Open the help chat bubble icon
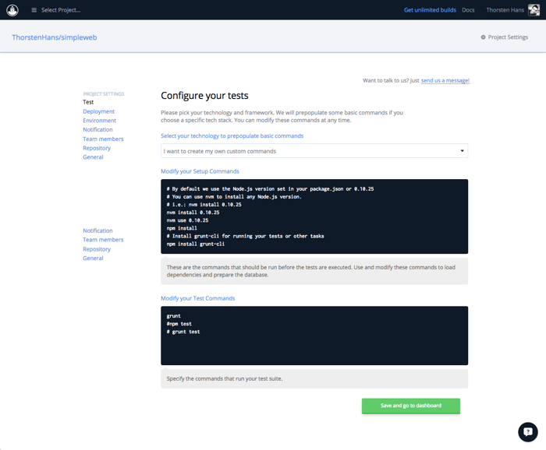The width and height of the screenshot is (546, 450). click(527, 431)
